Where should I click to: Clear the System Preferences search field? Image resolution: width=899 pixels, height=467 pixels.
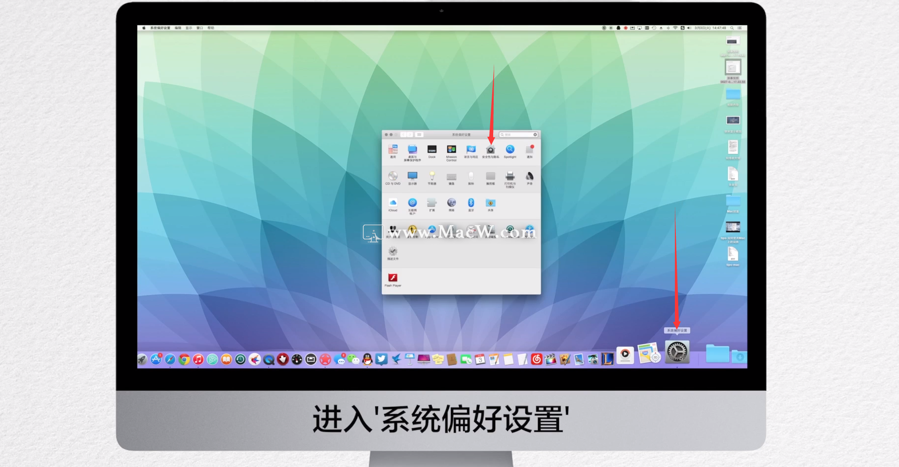(x=535, y=134)
